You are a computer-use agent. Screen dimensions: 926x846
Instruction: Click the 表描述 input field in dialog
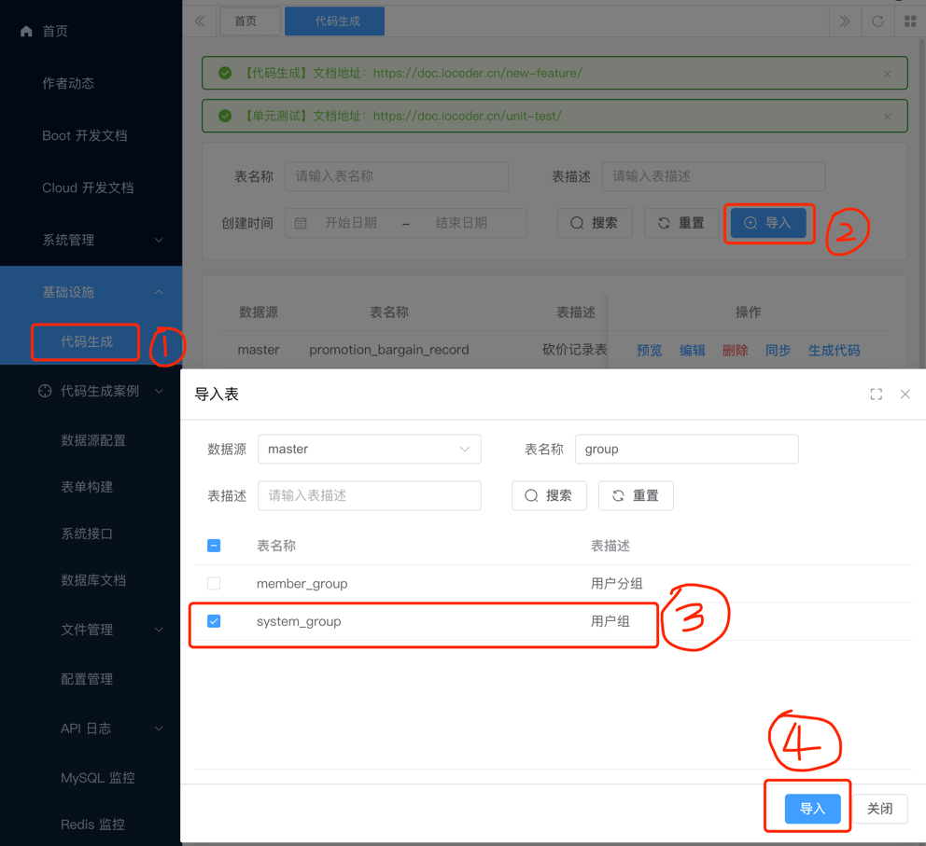point(369,495)
